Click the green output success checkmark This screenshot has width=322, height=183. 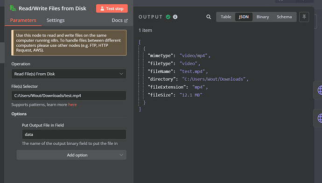coord(168,17)
